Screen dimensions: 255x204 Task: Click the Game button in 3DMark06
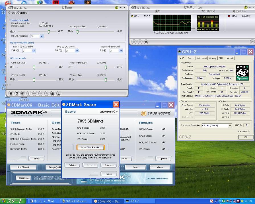161,167
